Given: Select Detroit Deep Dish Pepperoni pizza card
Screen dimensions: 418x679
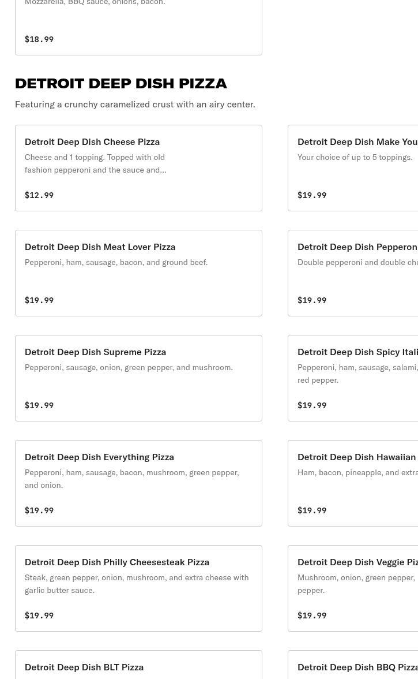Looking at the screenshot, I should click(353, 273).
